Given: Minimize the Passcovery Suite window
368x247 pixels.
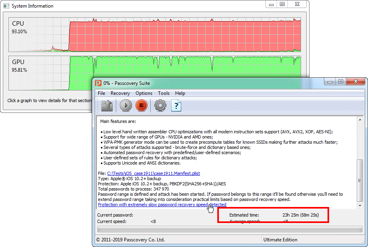Looking at the screenshot, I should 330,82.
